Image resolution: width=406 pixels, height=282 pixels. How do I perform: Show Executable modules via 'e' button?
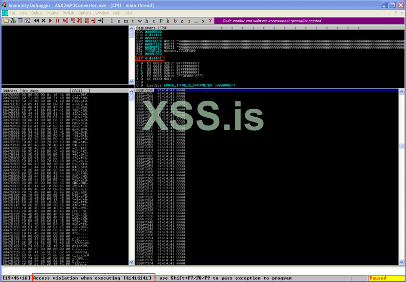click(119, 21)
